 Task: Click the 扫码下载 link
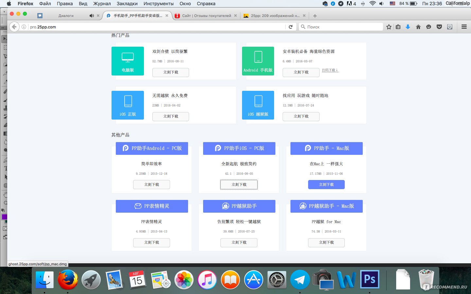(x=330, y=70)
